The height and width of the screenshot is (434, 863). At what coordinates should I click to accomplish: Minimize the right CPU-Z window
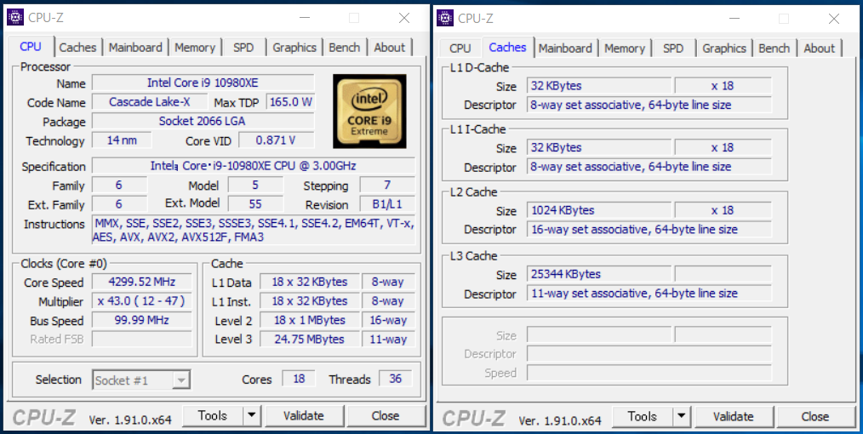(734, 18)
